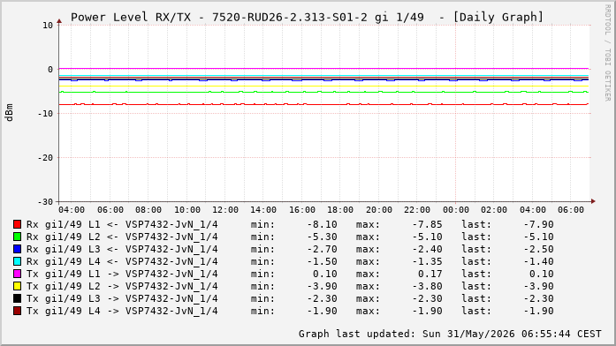This screenshot has width=616, height=346.
Task: Click the Tx L3 last value -2.30
Action: tap(538, 298)
